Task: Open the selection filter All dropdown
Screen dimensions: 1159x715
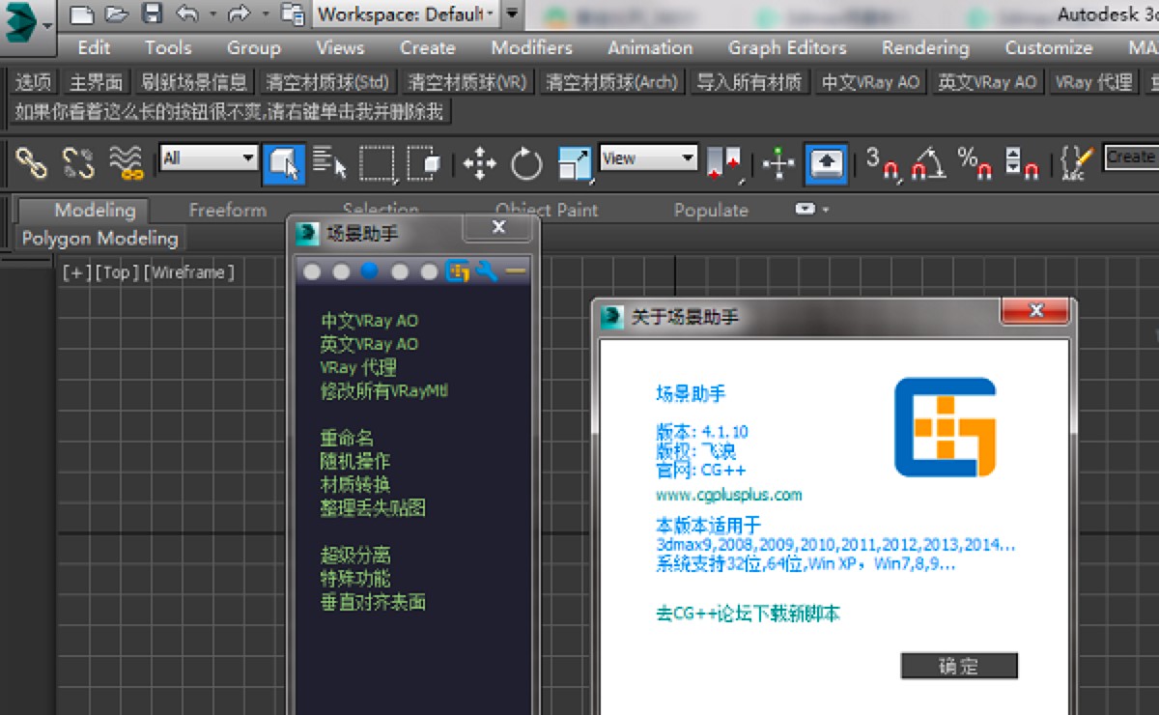Action: click(x=210, y=157)
